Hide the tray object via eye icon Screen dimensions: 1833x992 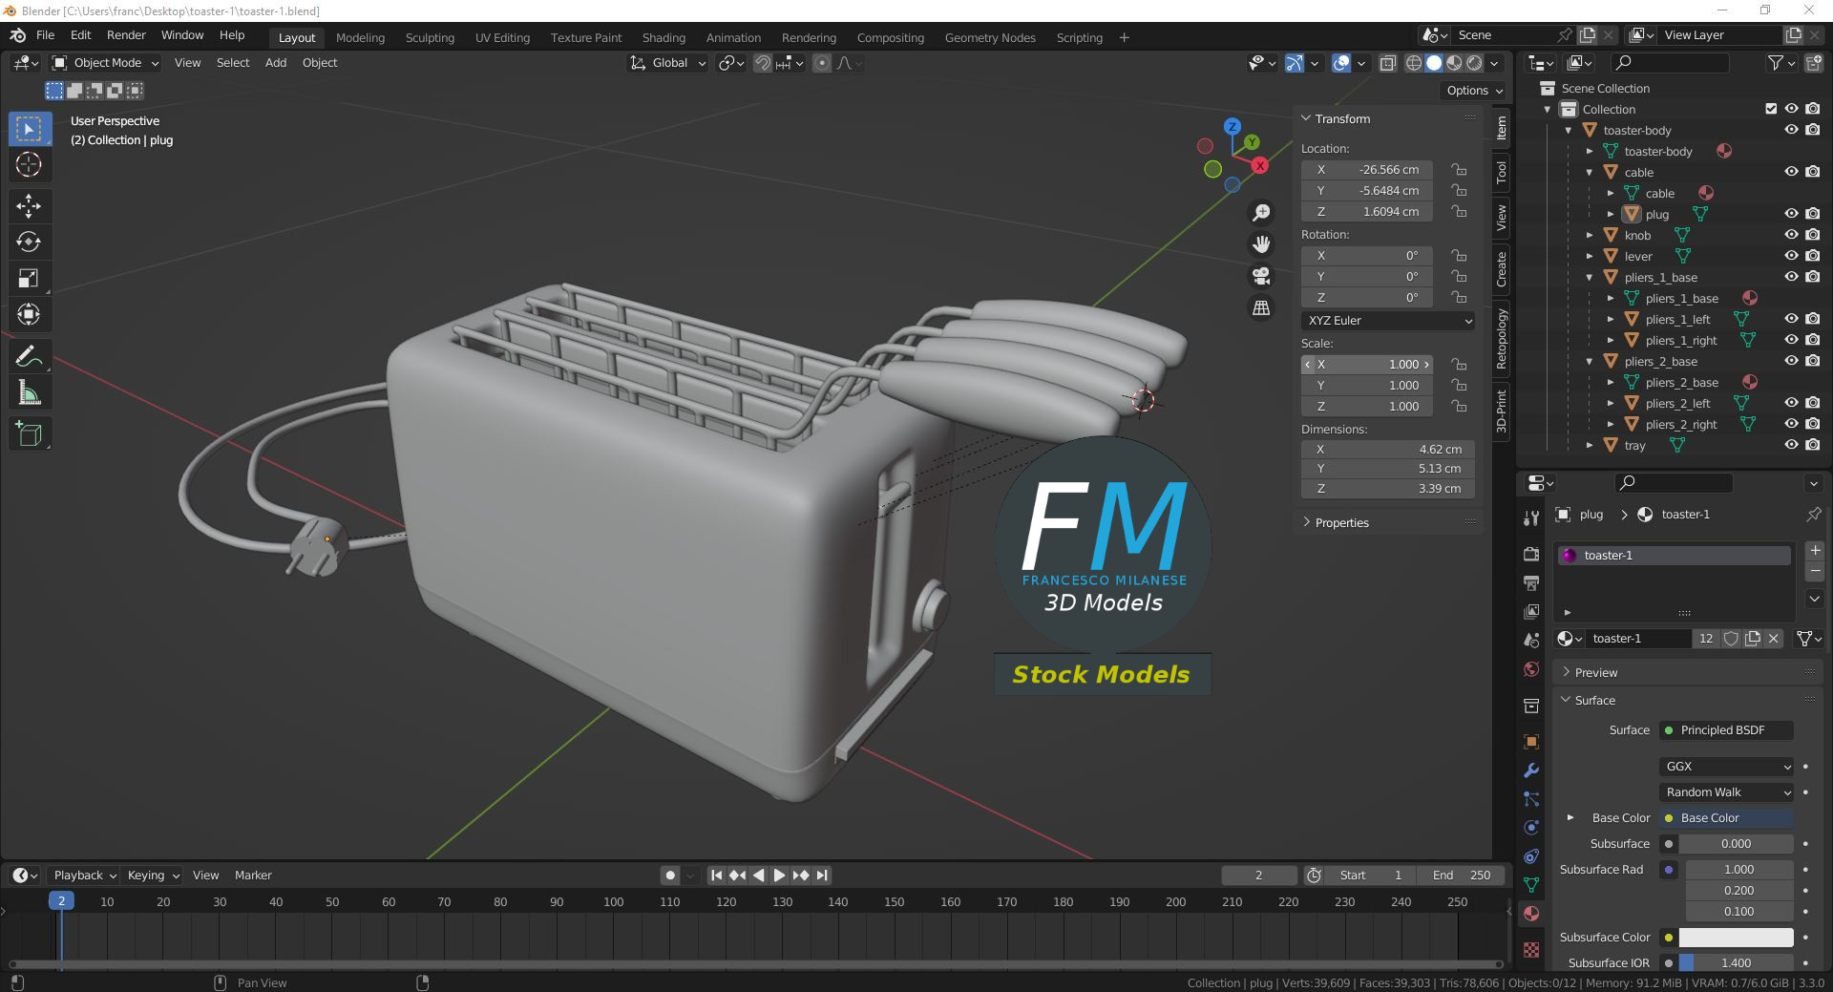1791,445
